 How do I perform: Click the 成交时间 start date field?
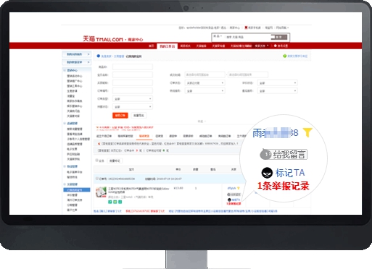[x=204, y=74]
